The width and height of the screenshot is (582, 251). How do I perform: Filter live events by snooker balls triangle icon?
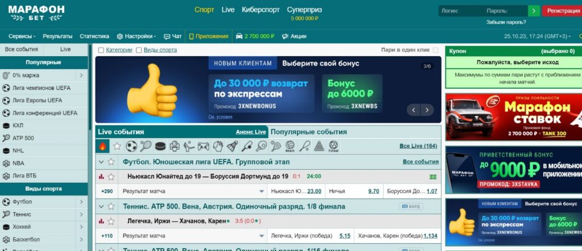319,146
